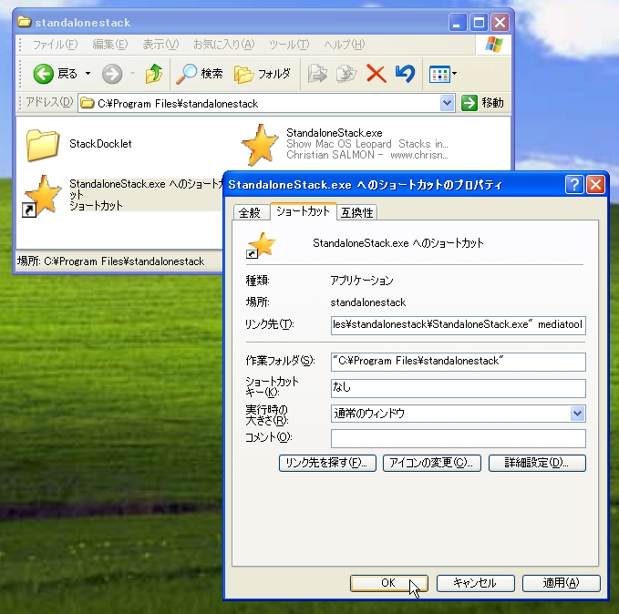Switch to the 全般 tab
Screen dimensions: 619x614
[250, 212]
